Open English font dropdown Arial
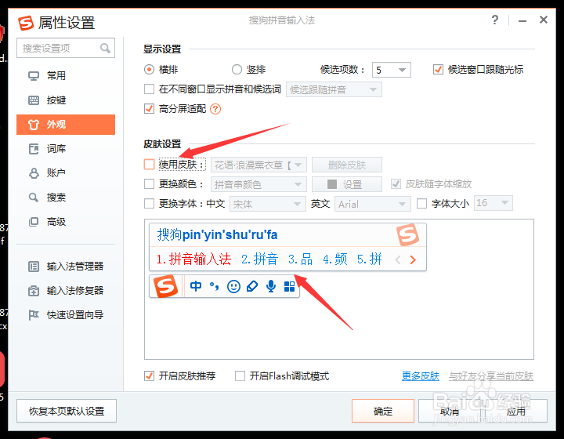Image resolution: width=564 pixels, height=439 pixels. (x=373, y=204)
